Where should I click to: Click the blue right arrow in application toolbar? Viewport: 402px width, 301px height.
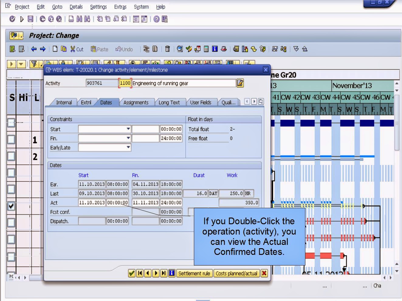(x=43, y=49)
